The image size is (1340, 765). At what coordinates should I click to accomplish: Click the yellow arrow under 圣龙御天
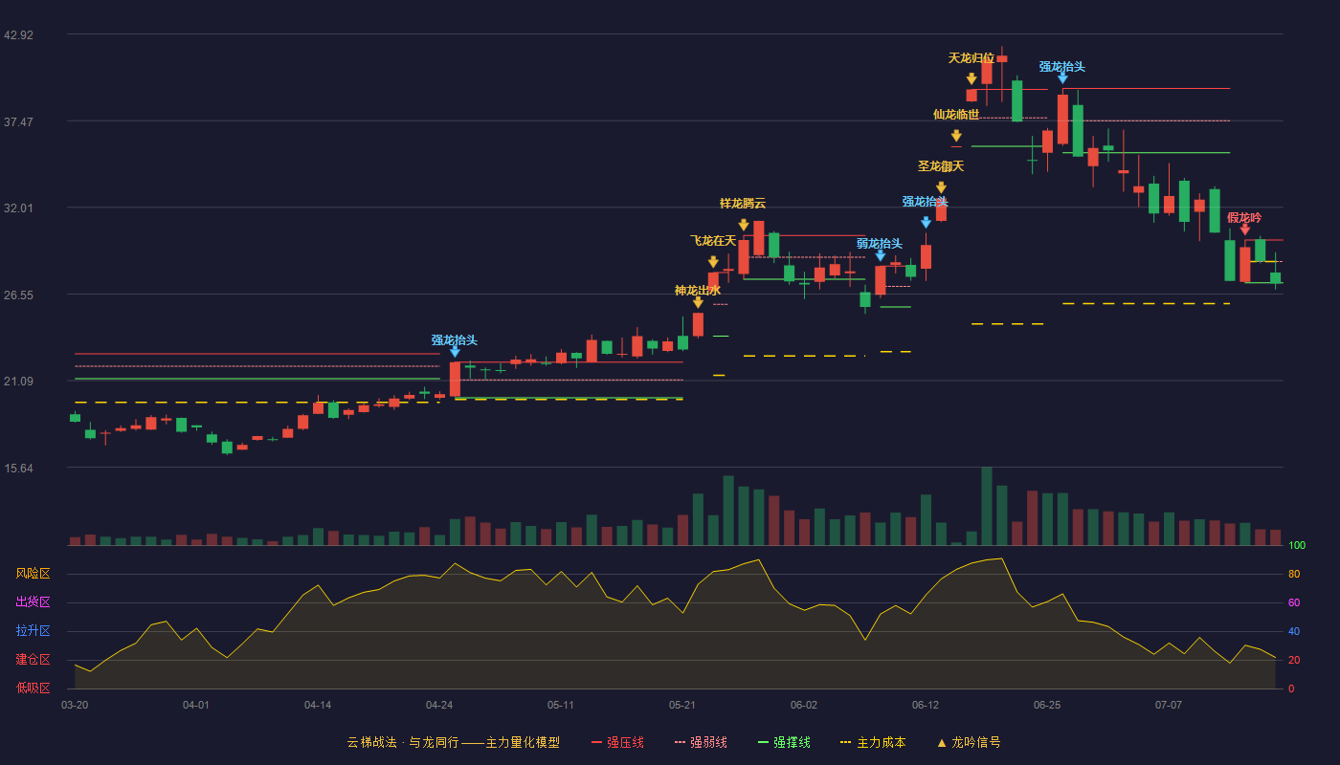coord(941,187)
